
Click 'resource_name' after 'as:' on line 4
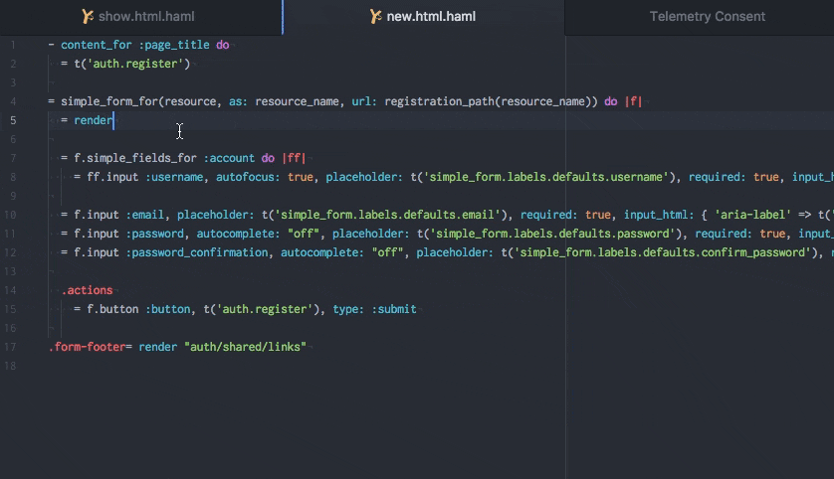[297, 101]
